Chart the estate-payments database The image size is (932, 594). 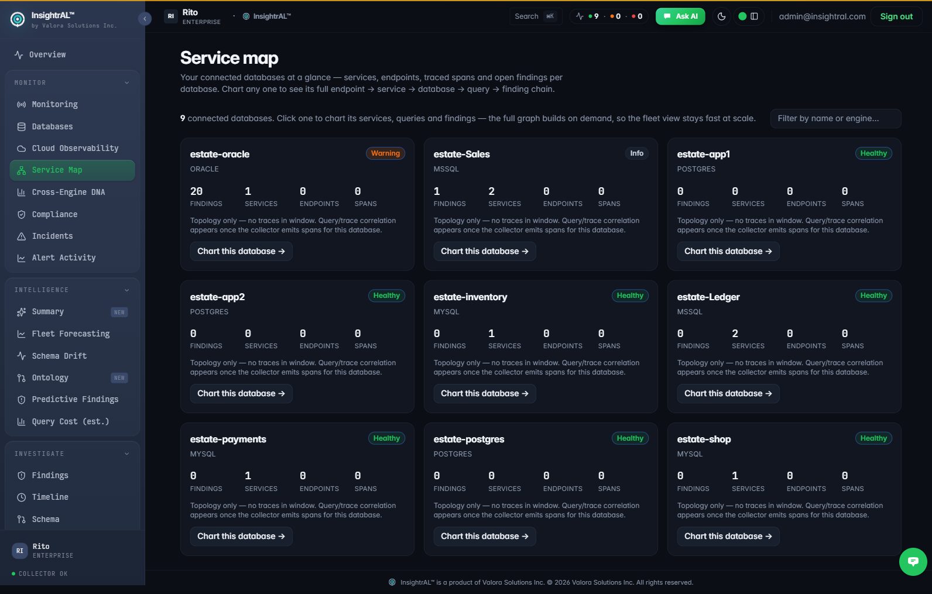[241, 536]
